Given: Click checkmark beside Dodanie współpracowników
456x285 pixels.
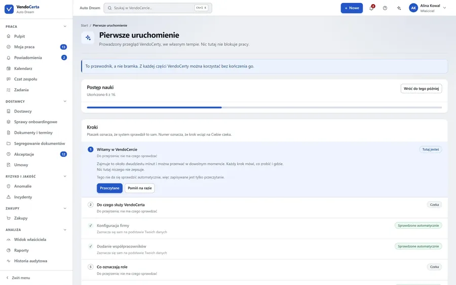Looking at the screenshot, I should 91,246.
